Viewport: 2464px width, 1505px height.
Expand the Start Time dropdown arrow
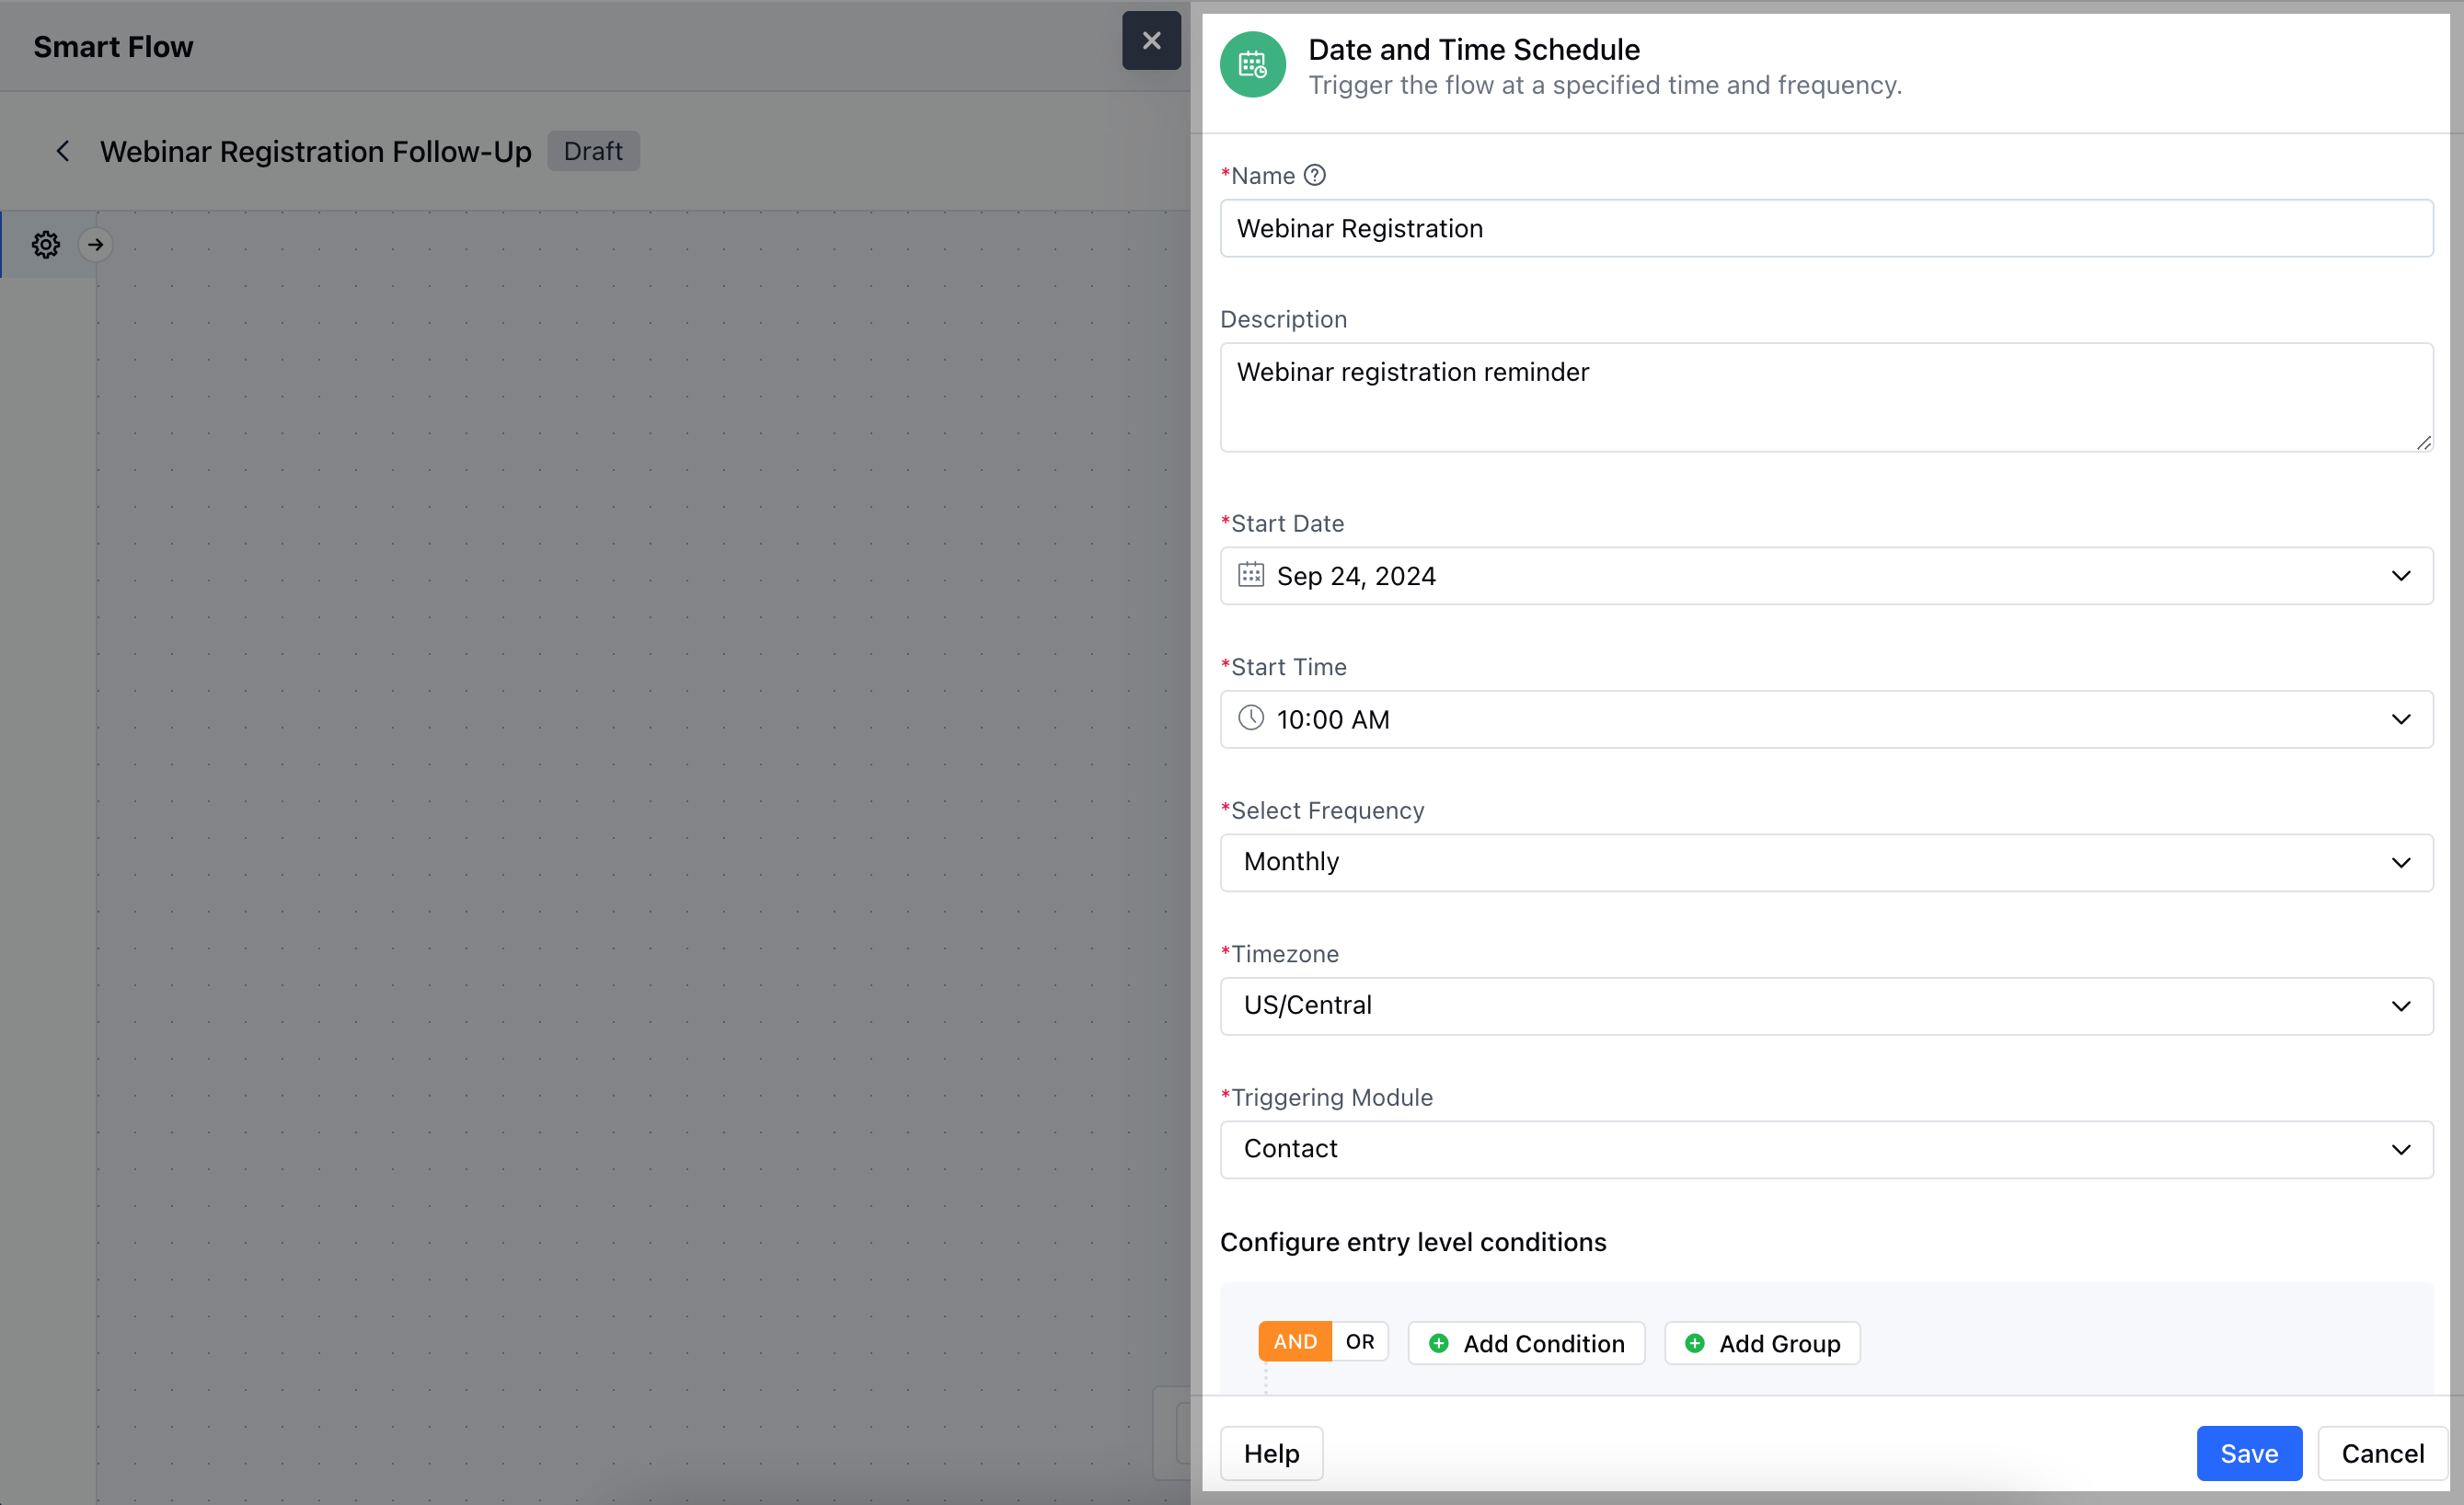click(x=2400, y=719)
